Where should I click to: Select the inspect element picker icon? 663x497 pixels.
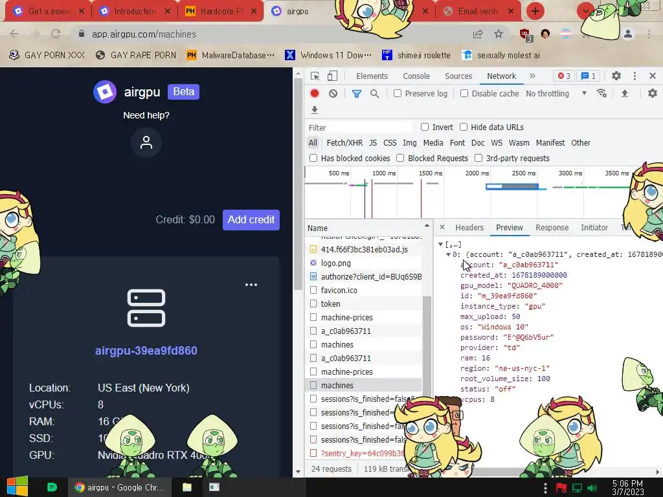click(315, 76)
